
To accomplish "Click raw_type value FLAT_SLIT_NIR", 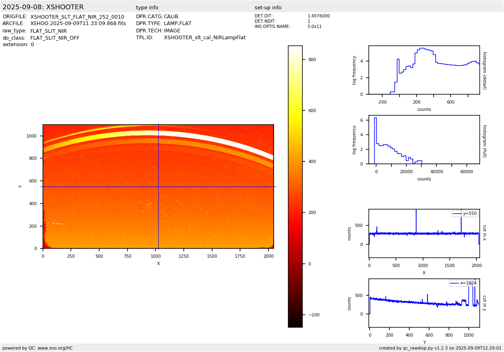I will 49,31.
